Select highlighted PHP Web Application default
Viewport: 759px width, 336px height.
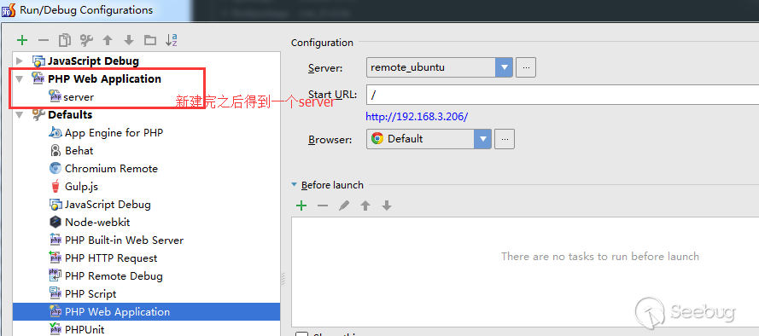pyautogui.click(x=146, y=312)
